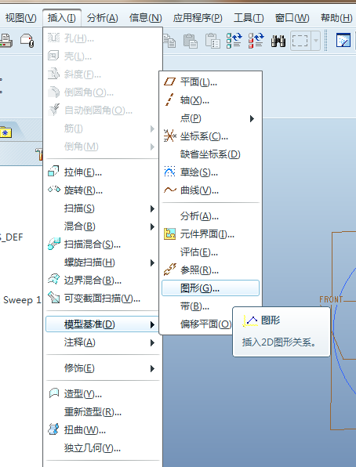Click the 插入(I) menu
This screenshot has height=467, width=356.
point(62,18)
